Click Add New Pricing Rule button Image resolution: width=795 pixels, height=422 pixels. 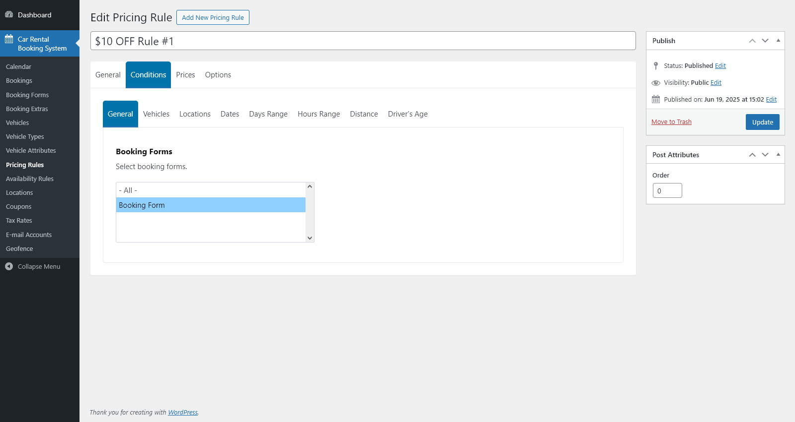pyautogui.click(x=213, y=17)
